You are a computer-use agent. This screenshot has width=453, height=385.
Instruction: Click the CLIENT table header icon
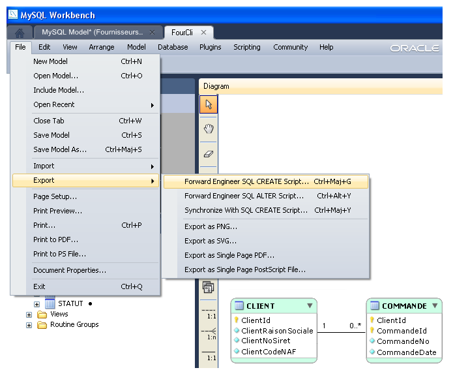click(x=239, y=306)
